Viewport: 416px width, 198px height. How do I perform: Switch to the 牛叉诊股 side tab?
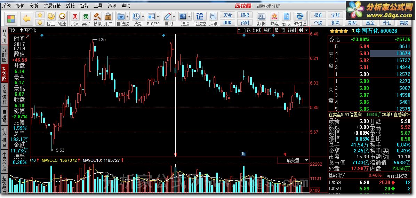[x=4, y=162]
